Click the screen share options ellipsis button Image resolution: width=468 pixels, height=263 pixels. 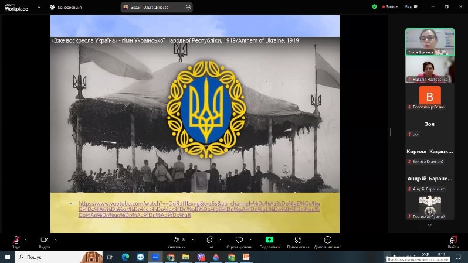(188, 7)
